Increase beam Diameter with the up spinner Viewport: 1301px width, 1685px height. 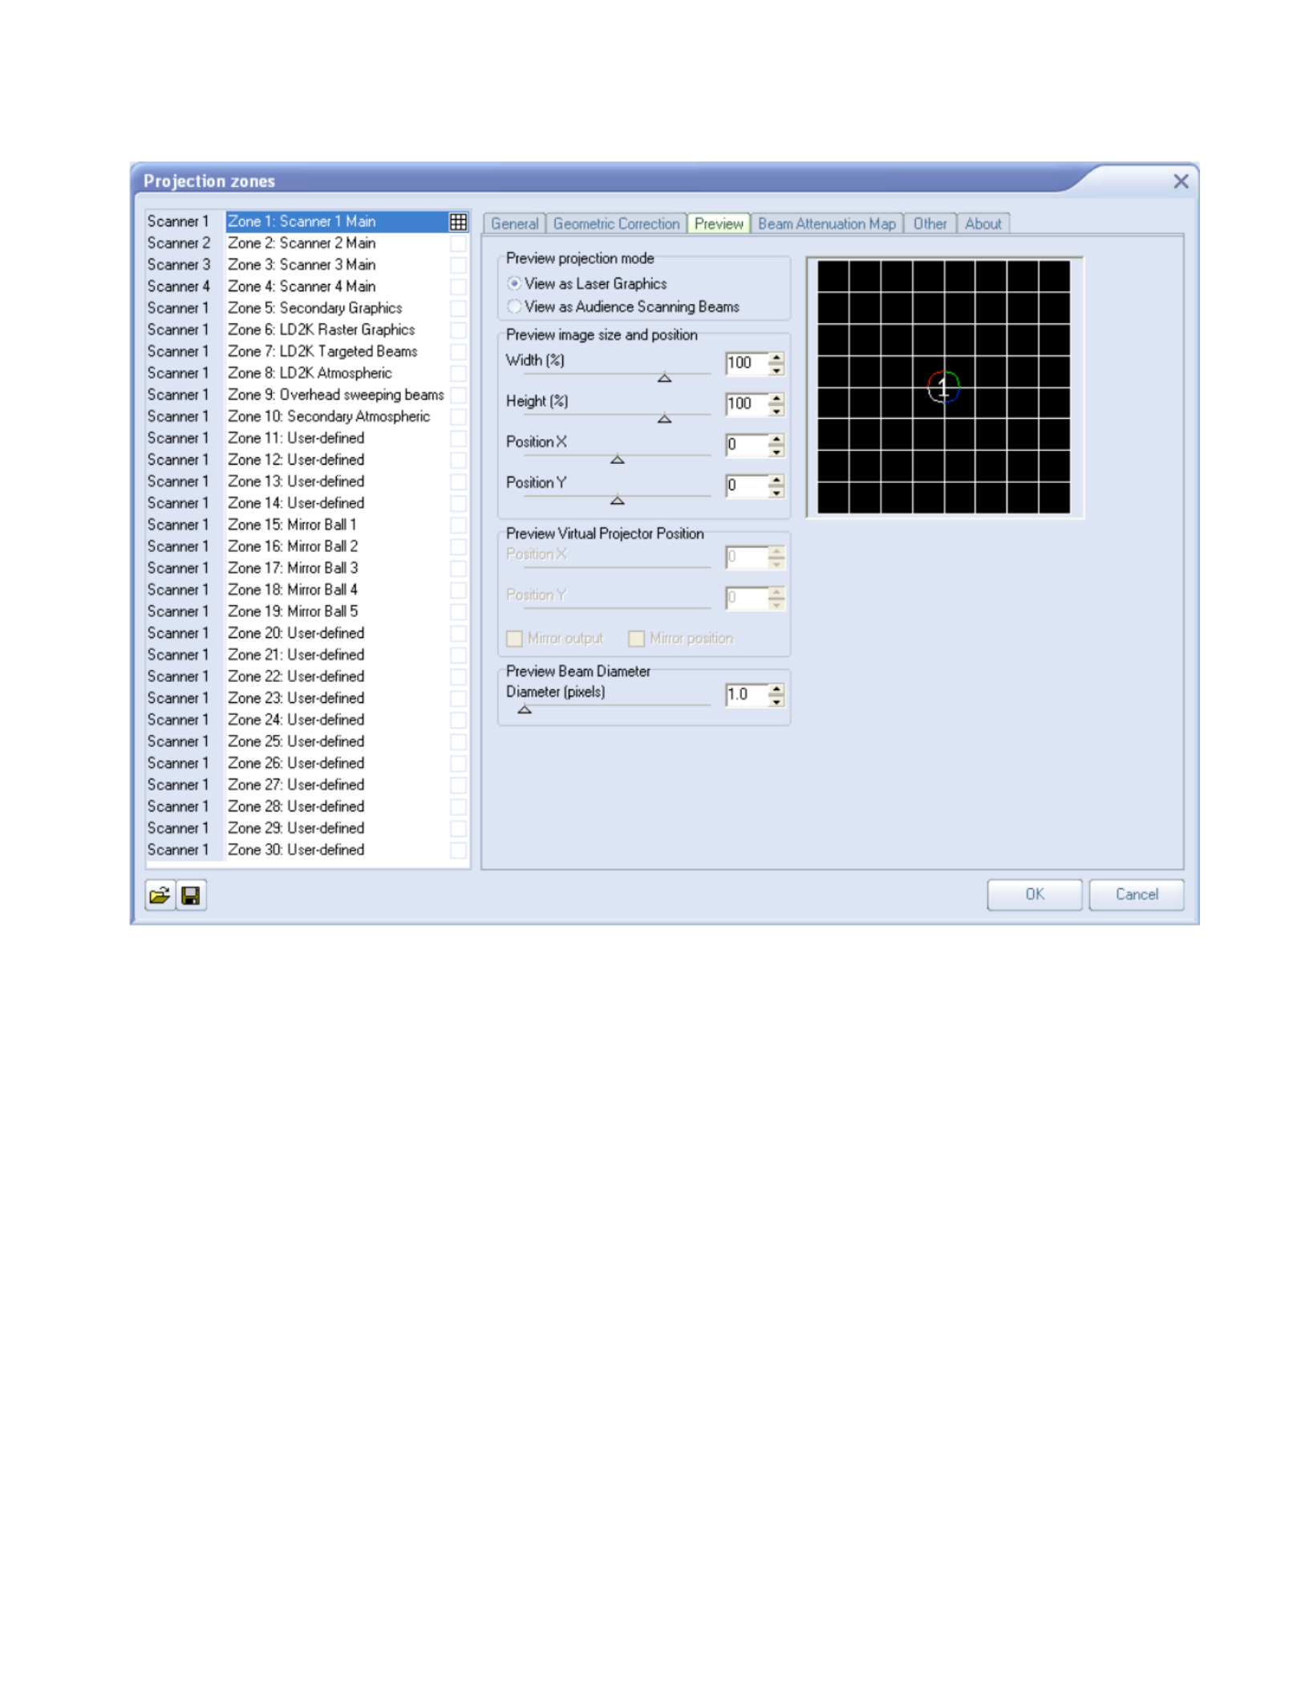point(776,689)
